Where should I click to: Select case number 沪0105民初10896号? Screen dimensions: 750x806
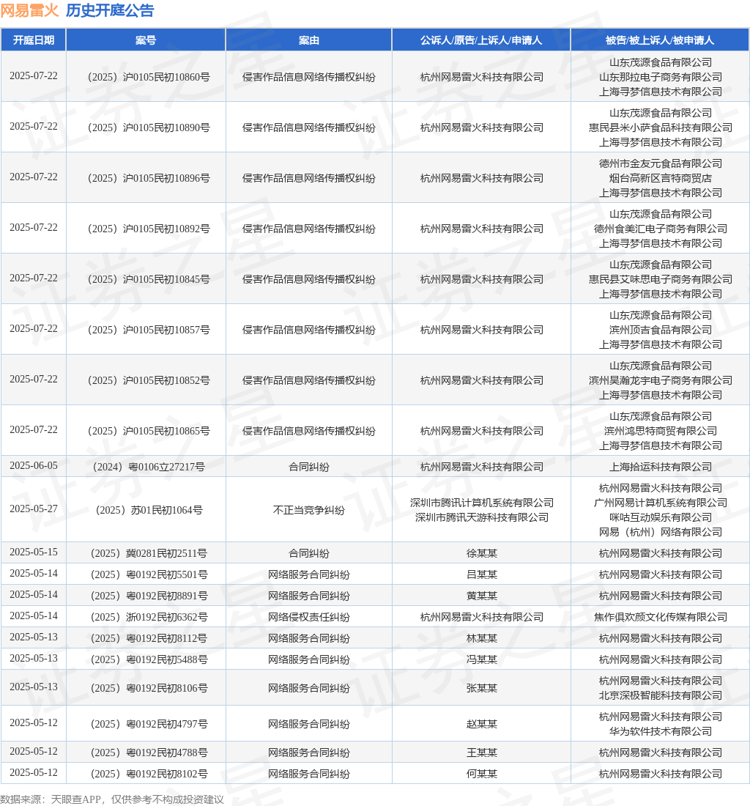point(149,178)
